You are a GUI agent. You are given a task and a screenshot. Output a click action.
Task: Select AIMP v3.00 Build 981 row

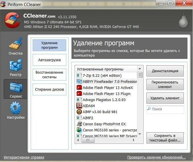[x=106, y=112]
